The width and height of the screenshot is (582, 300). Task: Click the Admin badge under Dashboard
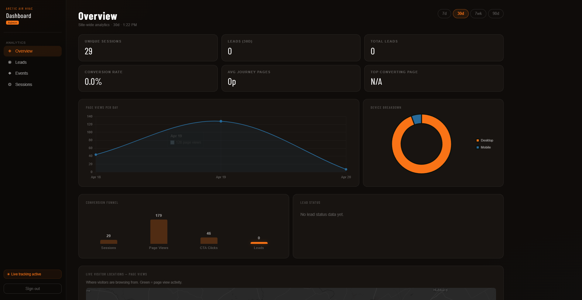point(12,23)
